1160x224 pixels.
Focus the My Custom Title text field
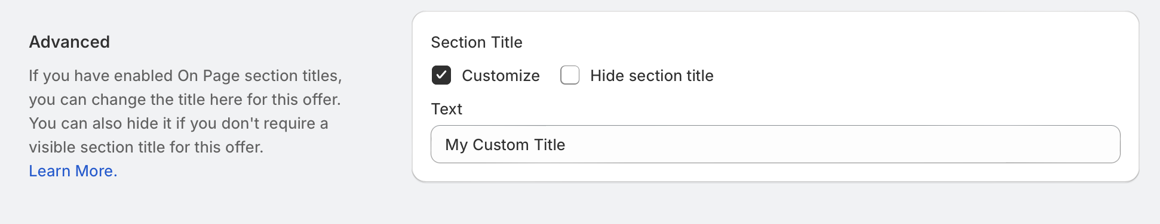coord(775,144)
